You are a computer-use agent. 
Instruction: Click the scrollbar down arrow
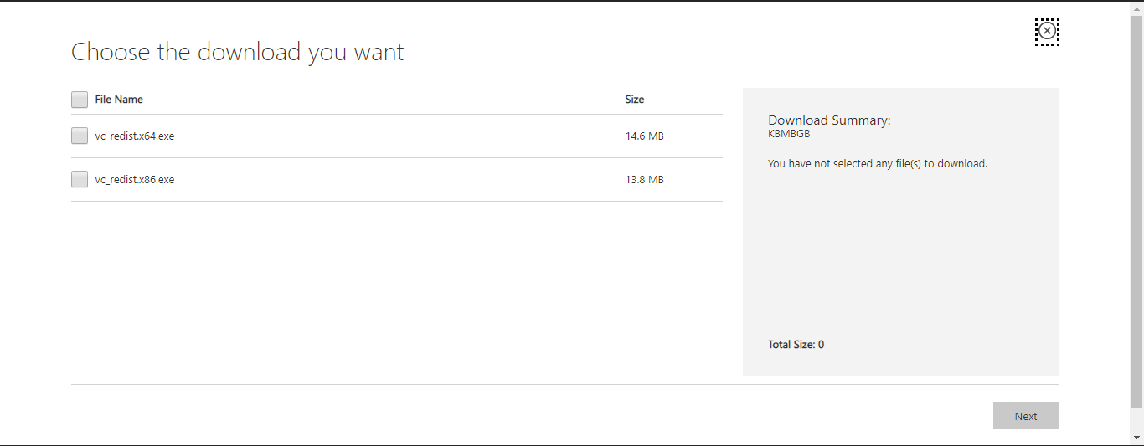click(x=1136, y=438)
